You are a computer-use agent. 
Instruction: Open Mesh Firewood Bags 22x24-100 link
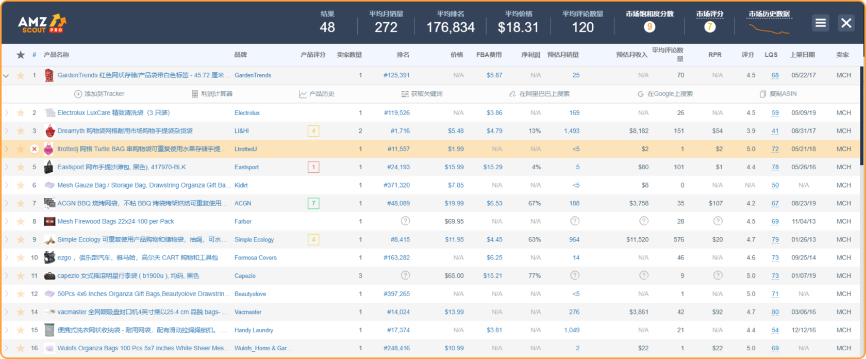115,221
